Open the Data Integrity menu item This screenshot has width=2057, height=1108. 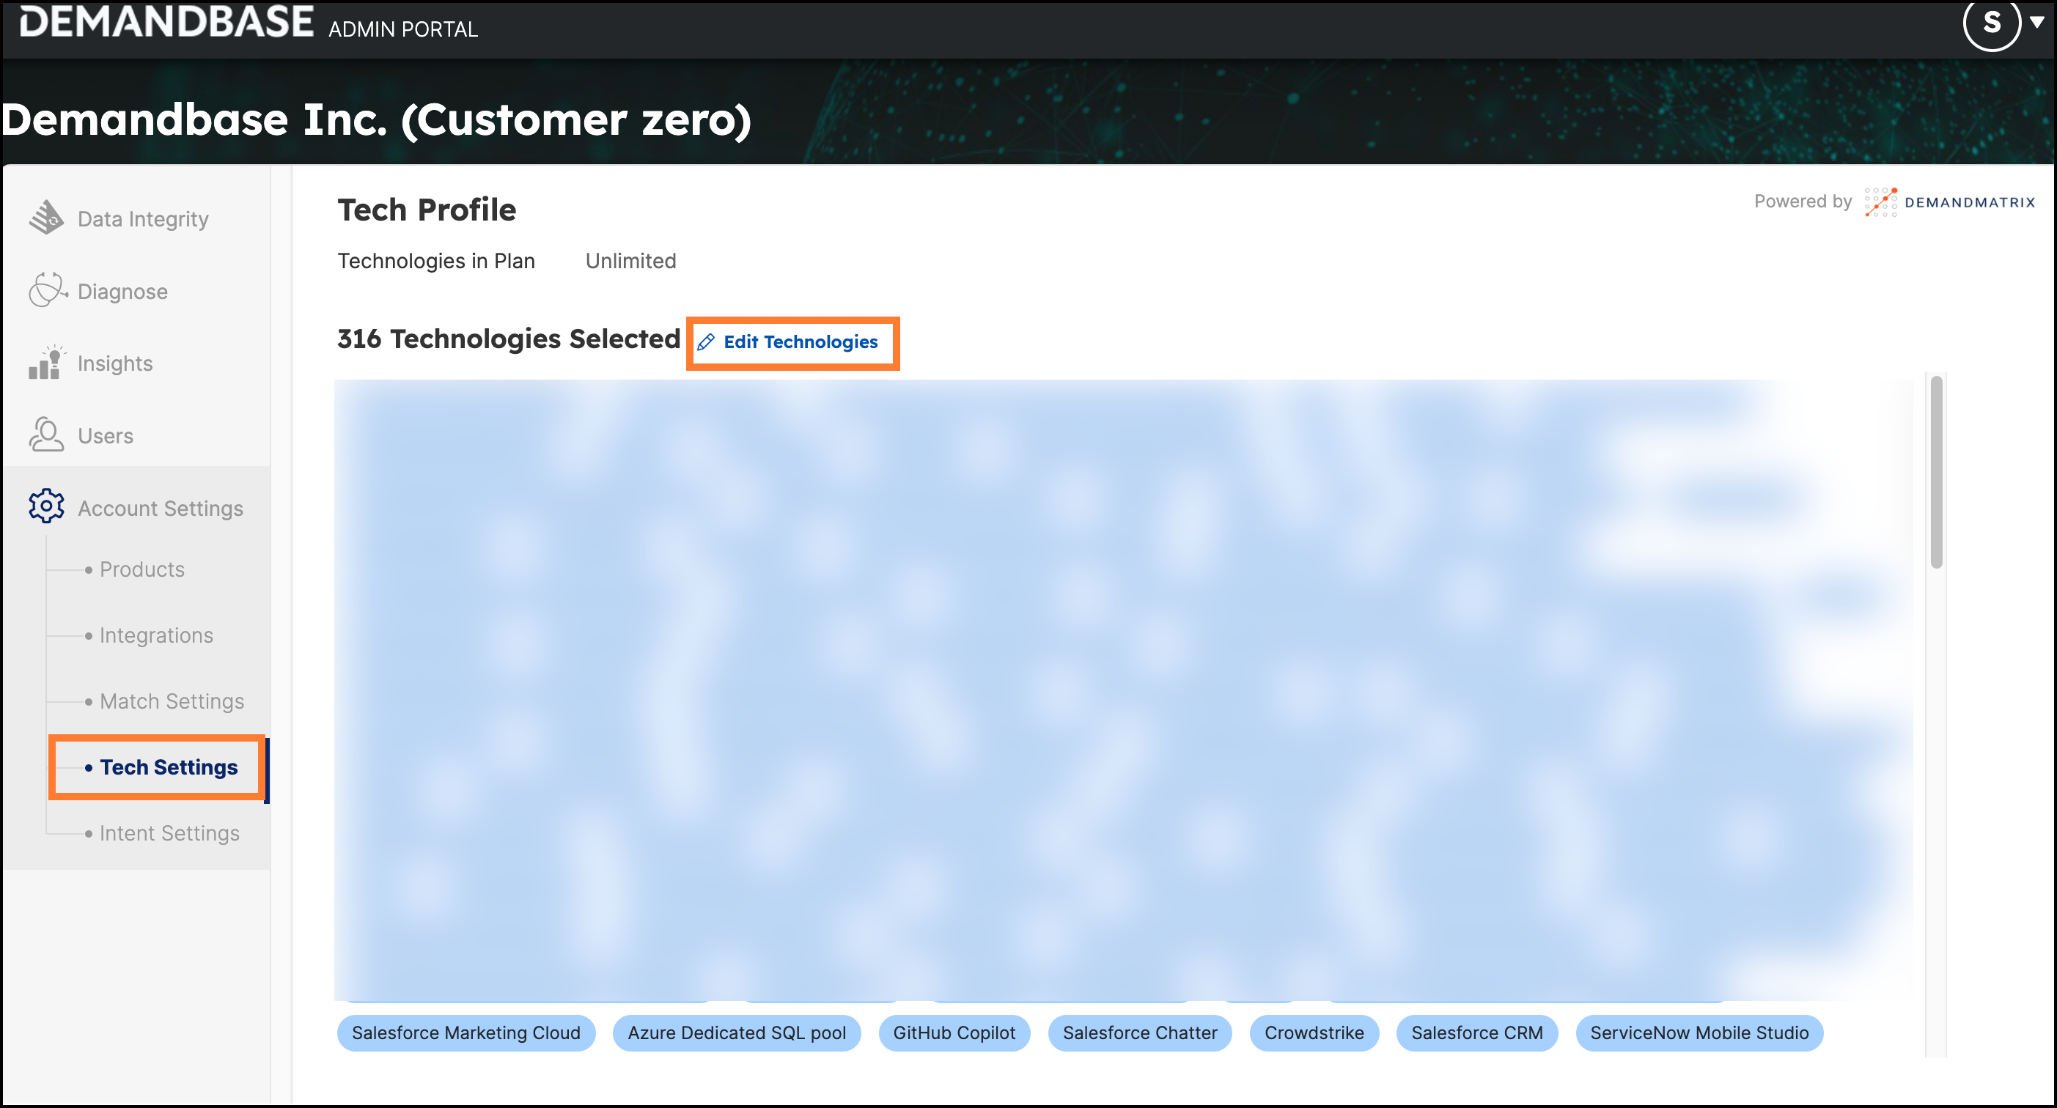click(142, 218)
